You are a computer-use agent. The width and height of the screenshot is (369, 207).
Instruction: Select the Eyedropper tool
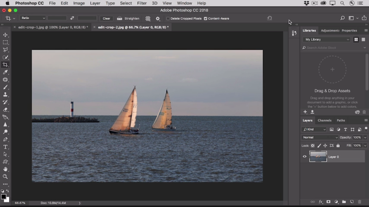pos(5,72)
